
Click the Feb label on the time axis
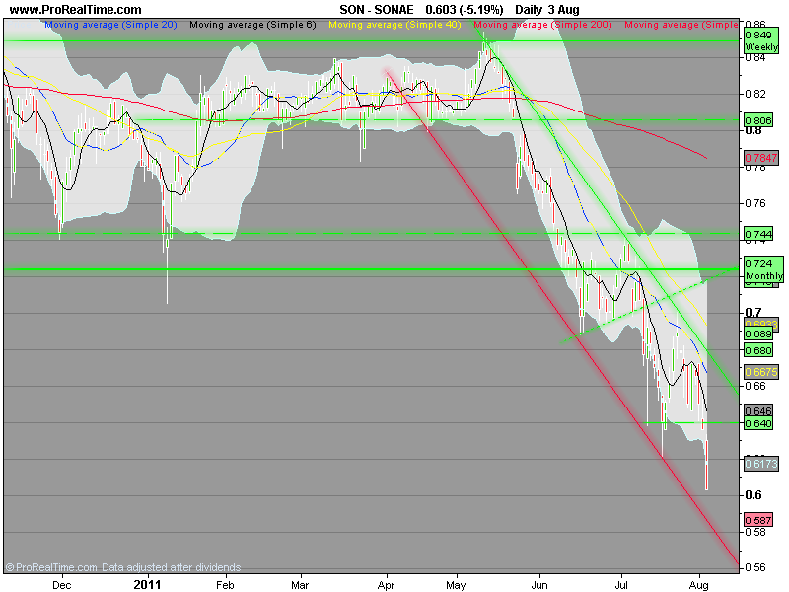coord(225,585)
